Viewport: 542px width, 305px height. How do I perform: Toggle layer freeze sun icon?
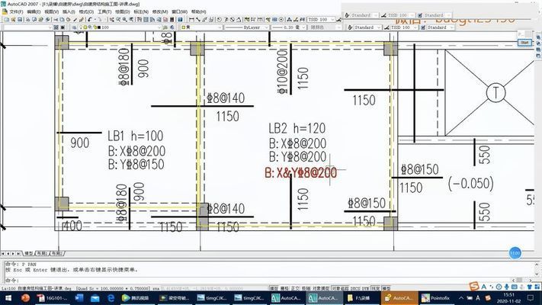tap(85, 27)
